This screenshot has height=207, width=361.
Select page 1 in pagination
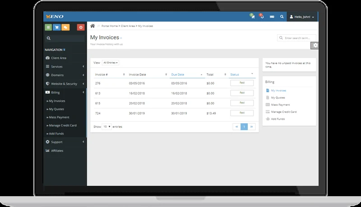coord(244,127)
